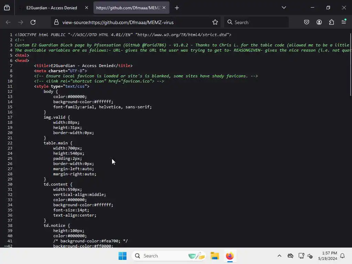
Task: Open the Firefox application menu
Action: pos(344,22)
